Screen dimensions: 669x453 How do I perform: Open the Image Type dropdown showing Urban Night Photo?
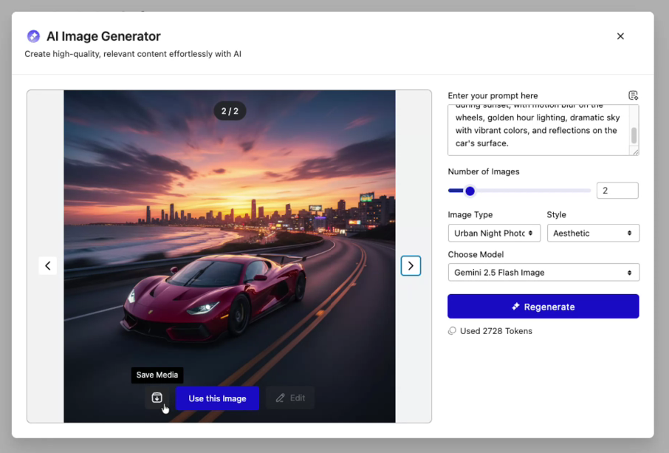[x=493, y=233]
